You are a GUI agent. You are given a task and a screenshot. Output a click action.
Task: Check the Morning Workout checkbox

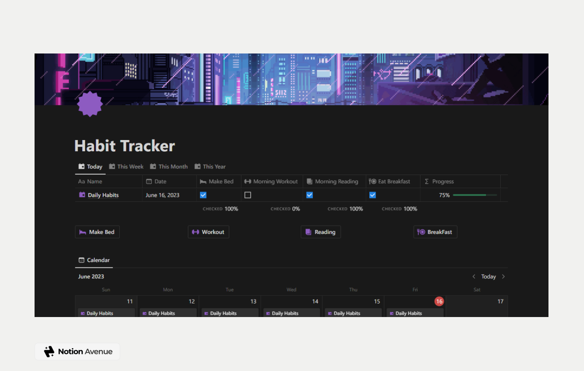[x=248, y=194]
